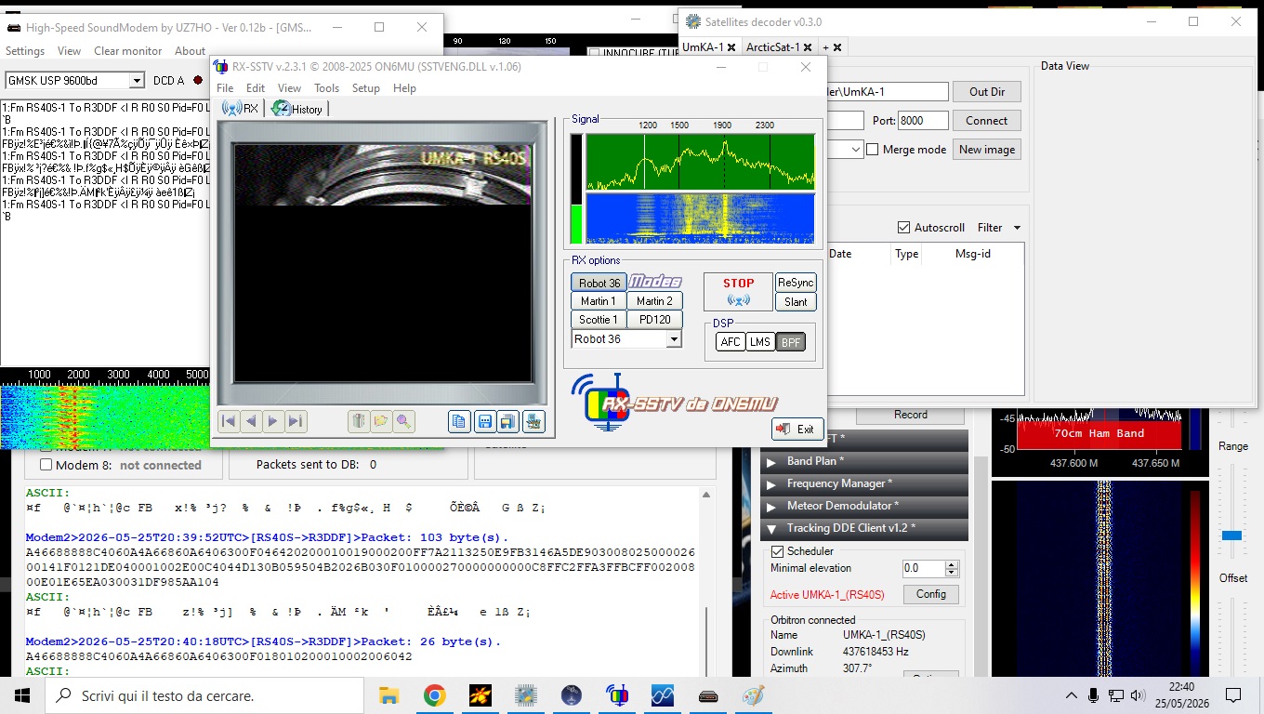Open the Filter dropdown in Satellites decoder
Screen dimensions: 1264x714
pyautogui.click(x=999, y=228)
